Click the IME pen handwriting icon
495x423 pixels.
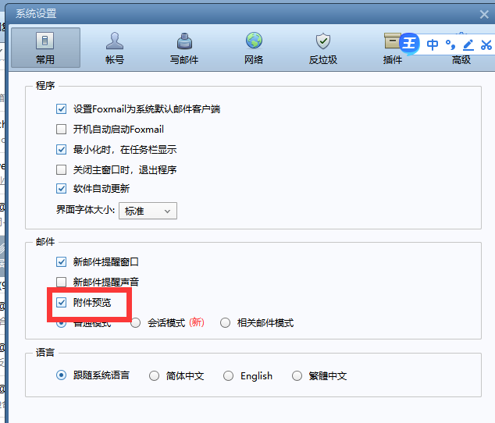tap(468, 45)
